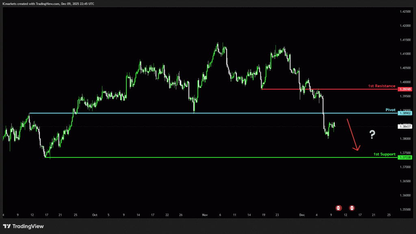
Task: Click the 1.41500 price axis label
Action: [x=405, y=39]
